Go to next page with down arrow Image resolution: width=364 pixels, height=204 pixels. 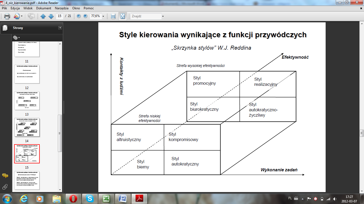(x=51, y=16)
